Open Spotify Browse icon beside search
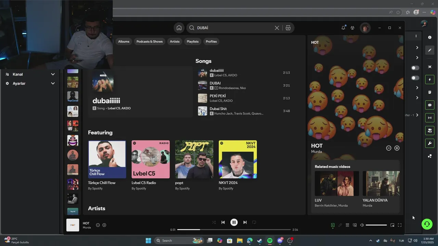Screen dimensions: 438x246 288,28
